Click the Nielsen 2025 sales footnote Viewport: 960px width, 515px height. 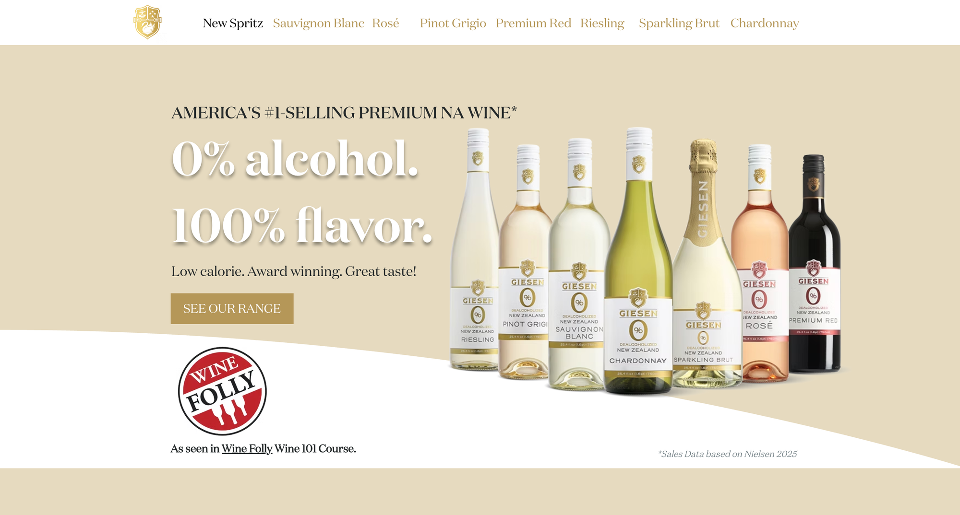click(727, 454)
